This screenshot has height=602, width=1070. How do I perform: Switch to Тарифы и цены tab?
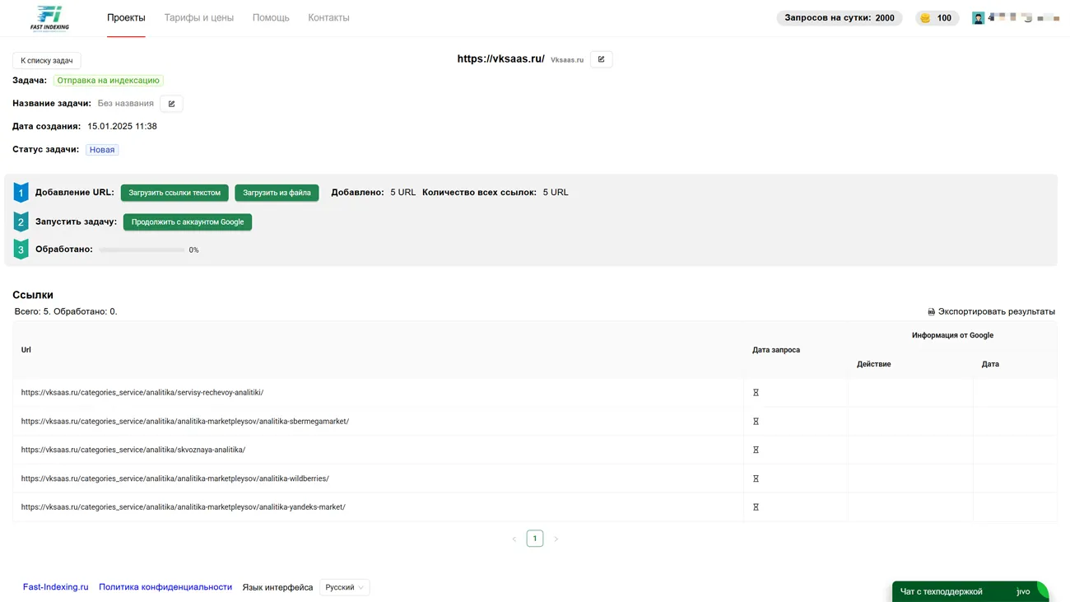pyautogui.click(x=198, y=18)
